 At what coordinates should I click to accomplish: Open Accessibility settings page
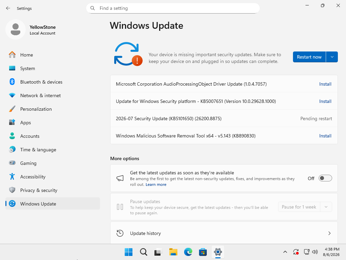pos(53,177)
